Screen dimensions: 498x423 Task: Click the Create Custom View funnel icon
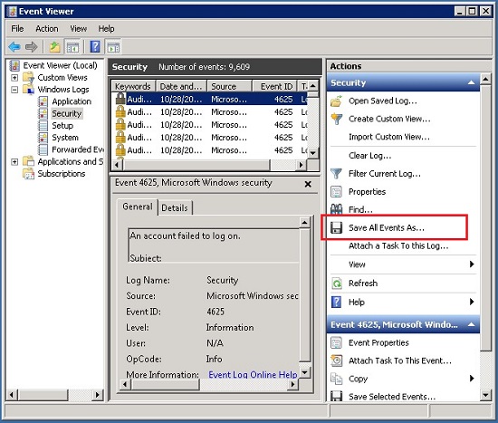(336, 119)
